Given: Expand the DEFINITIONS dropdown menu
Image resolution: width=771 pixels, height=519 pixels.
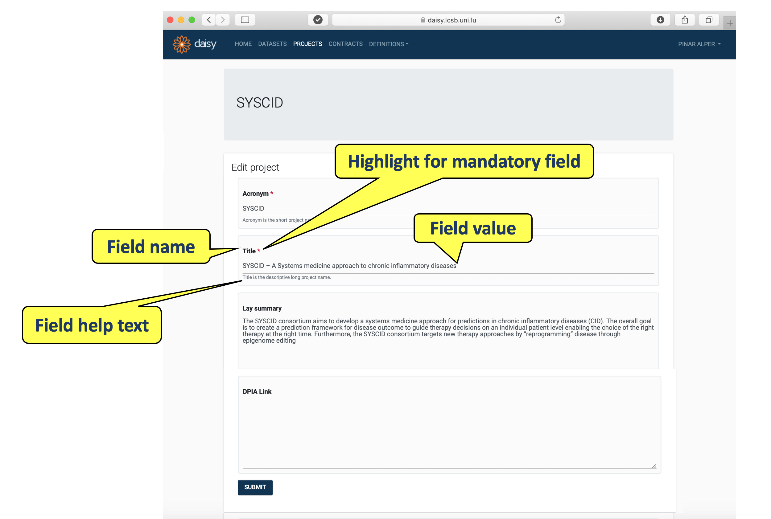Looking at the screenshot, I should click(x=389, y=44).
